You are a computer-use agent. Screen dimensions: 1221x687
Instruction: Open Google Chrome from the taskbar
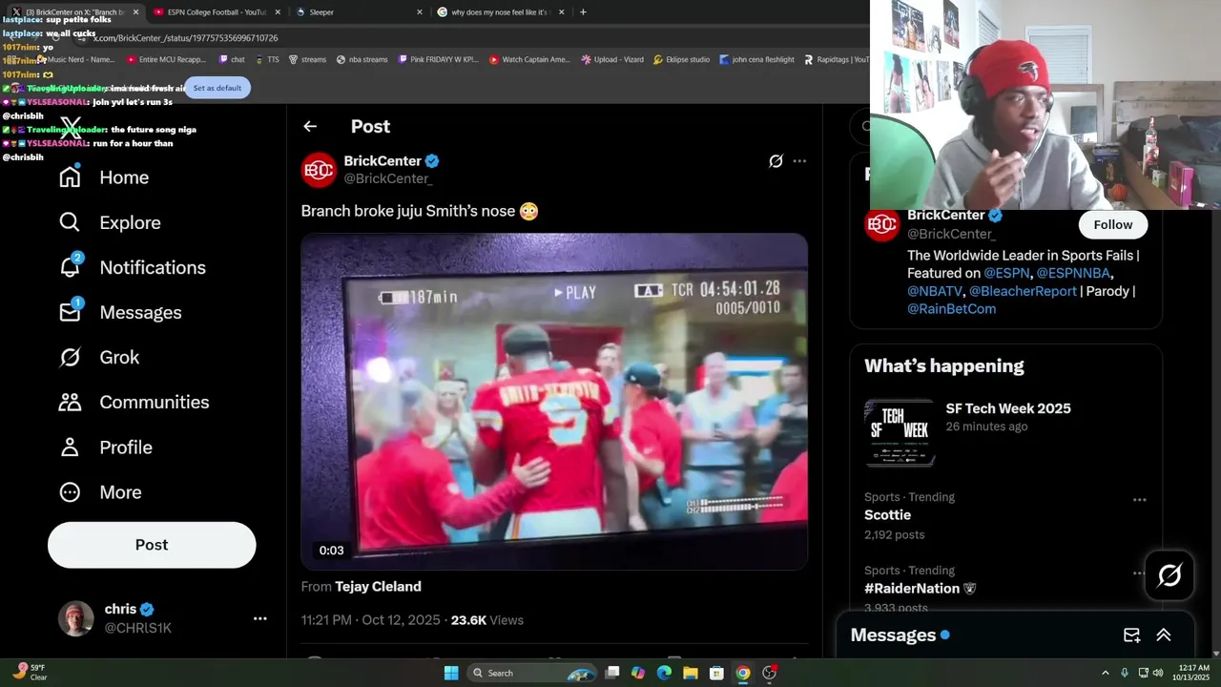coord(743,673)
